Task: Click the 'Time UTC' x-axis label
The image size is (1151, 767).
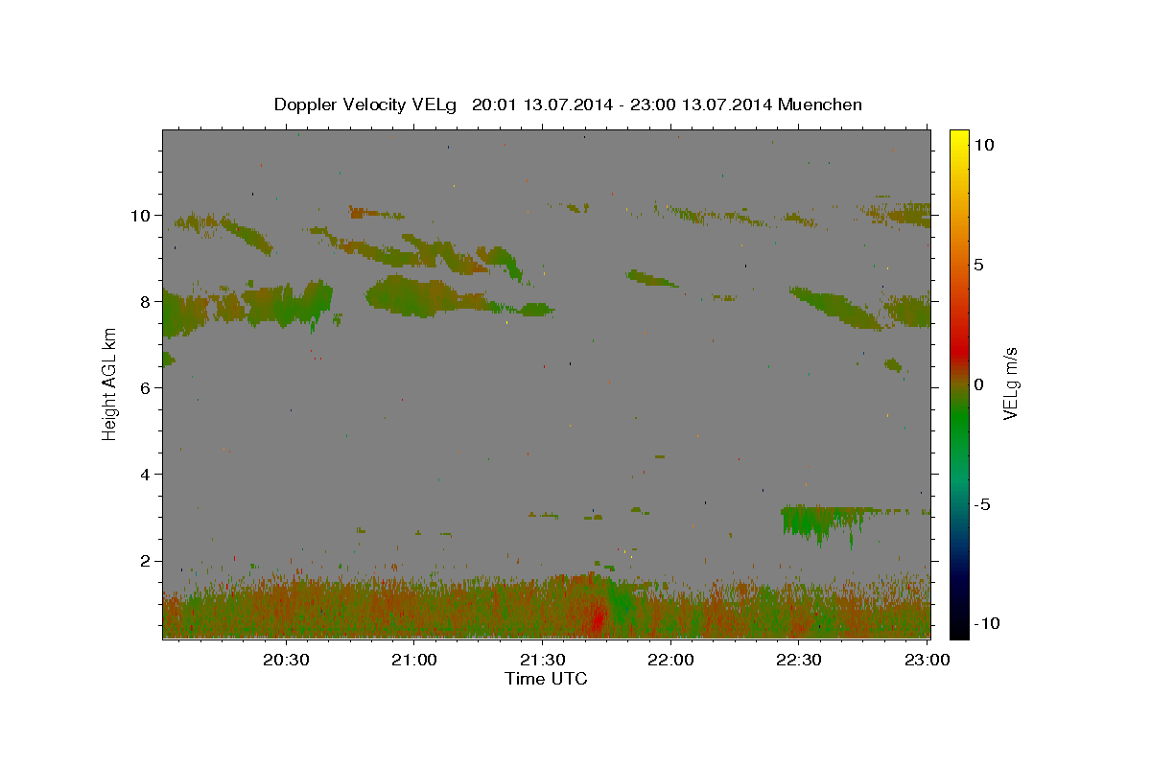Action: click(546, 679)
